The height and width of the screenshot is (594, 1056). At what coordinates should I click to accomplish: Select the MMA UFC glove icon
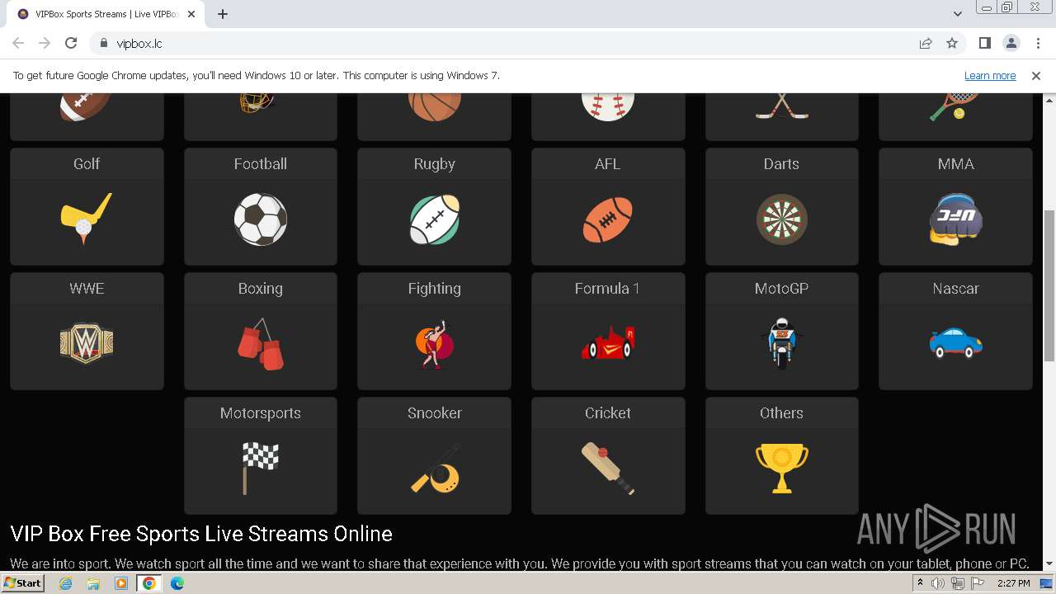click(x=955, y=219)
